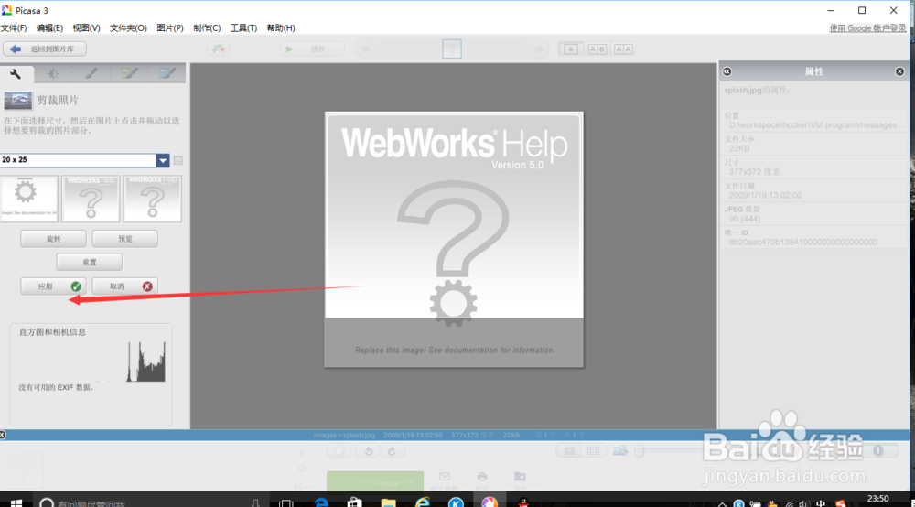Click the 预览 (preview) button
The image size is (915, 507).
[x=124, y=239]
